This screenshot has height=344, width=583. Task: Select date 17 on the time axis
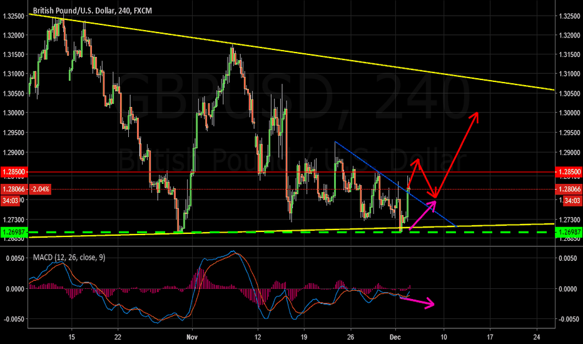pos(490,337)
